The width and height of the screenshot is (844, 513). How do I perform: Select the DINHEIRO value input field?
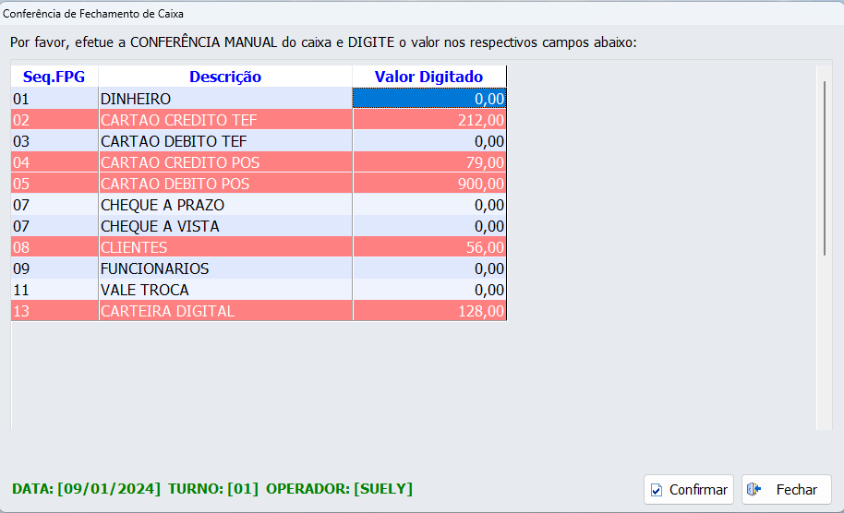coord(429,98)
